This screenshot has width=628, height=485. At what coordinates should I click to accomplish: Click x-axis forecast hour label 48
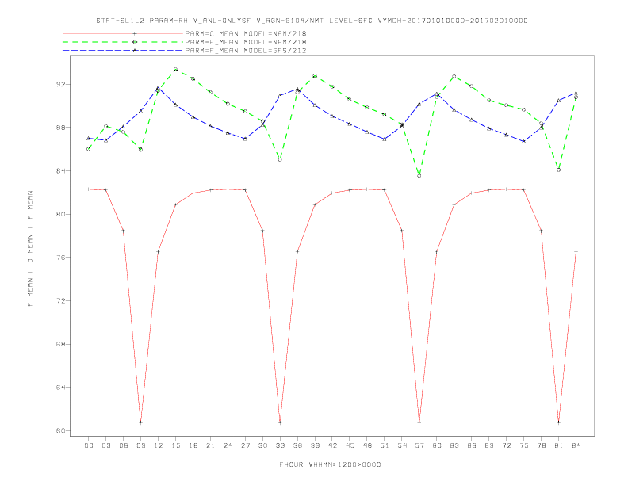pos(367,445)
